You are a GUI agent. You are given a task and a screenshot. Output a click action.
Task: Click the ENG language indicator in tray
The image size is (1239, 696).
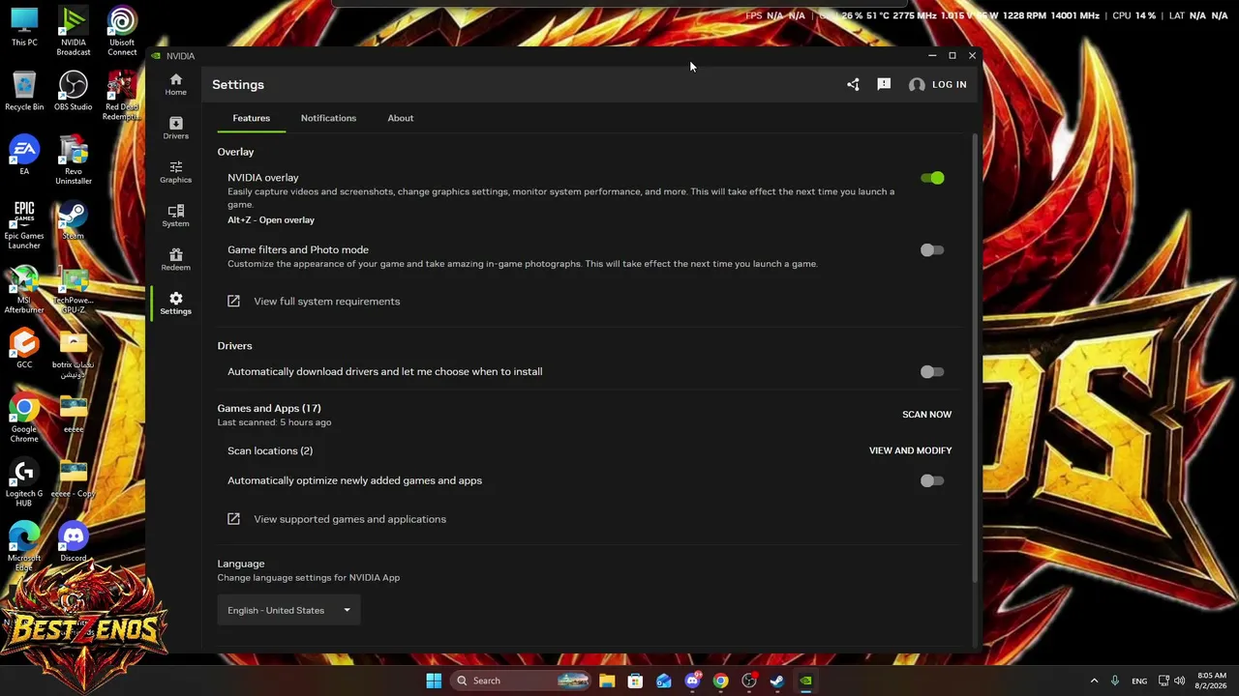[1139, 681]
